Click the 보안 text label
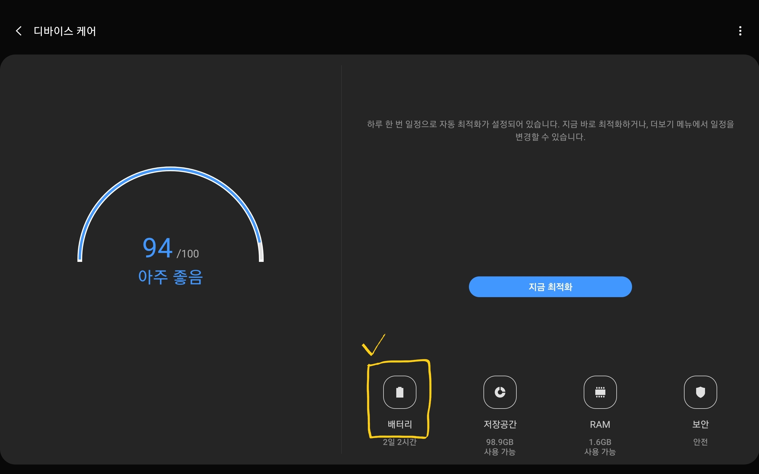Viewport: 759px width, 474px height. 700,424
